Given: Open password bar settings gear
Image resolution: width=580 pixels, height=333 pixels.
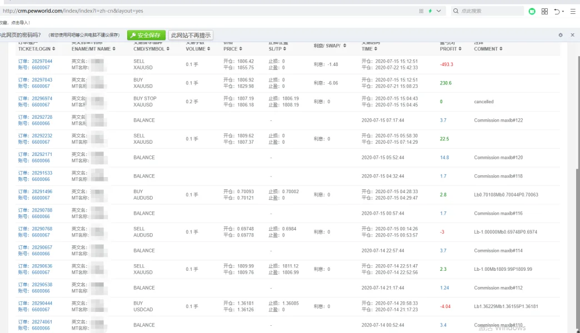Looking at the screenshot, I should (561, 35).
